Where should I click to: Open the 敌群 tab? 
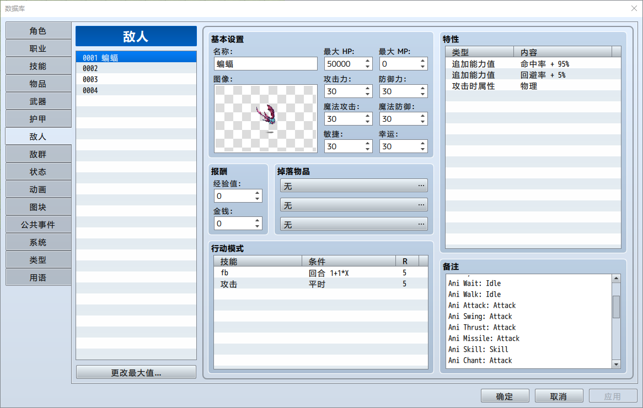click(x=38, y=154)
